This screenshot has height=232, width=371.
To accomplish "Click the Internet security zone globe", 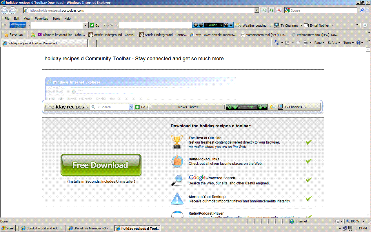I will pyautogui.click(x=292, y=221).
